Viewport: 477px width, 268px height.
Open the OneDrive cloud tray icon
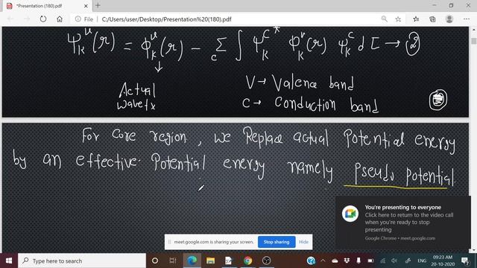point(335,261)
